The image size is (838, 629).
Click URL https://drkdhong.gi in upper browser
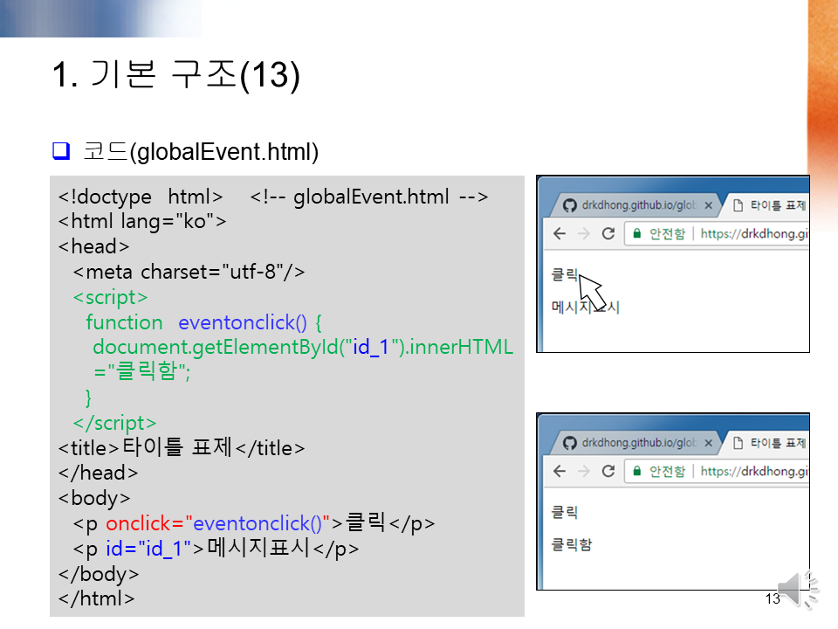pos(754,234)
